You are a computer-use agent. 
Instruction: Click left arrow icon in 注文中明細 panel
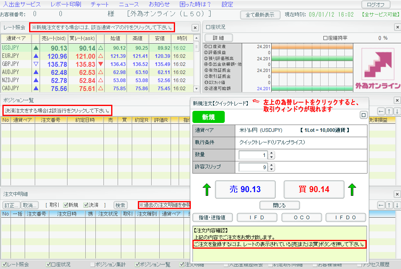click(x=381, y=205)
